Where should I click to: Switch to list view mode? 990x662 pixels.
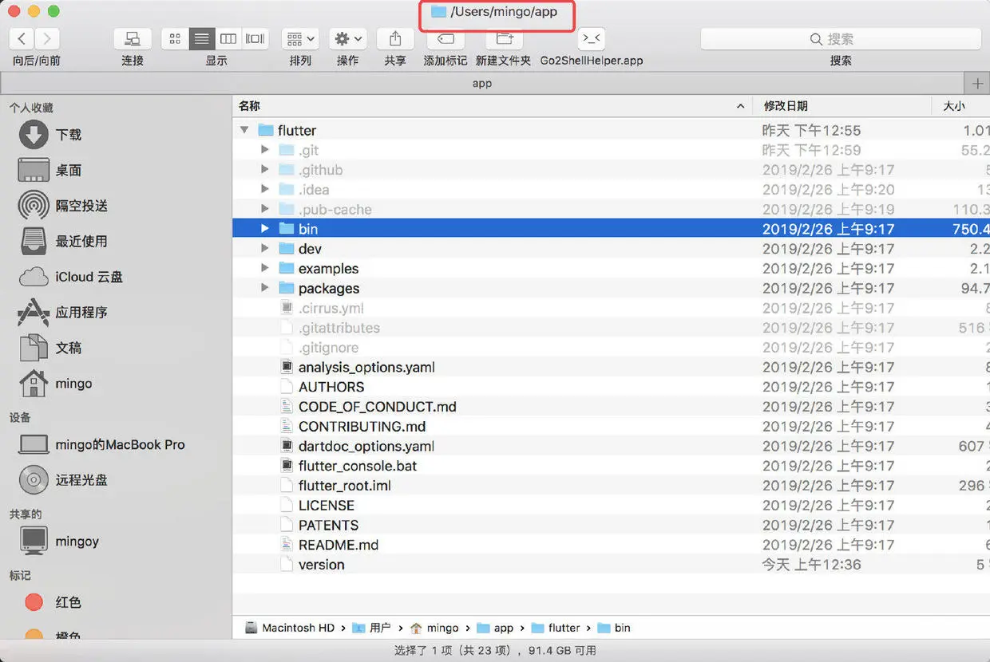[x=202, y=38]
